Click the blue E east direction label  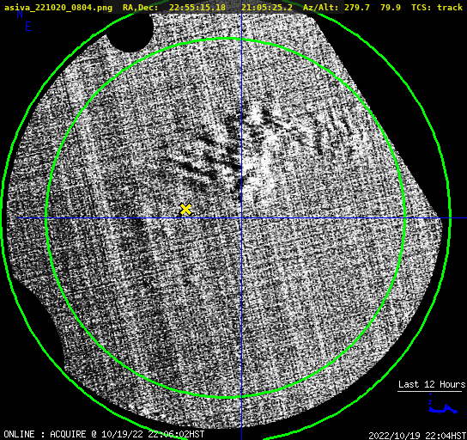pyautogui.click(x=28, y=27)
